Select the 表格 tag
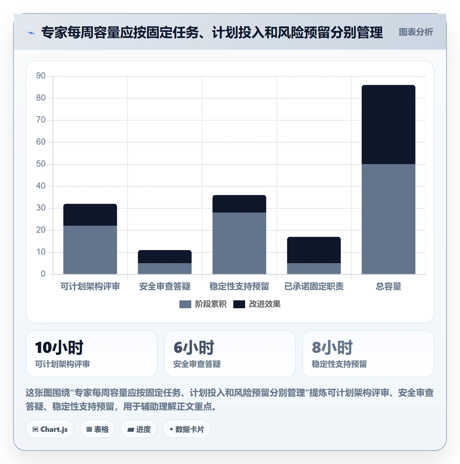 pyautogui.click(x=97, y=429)
